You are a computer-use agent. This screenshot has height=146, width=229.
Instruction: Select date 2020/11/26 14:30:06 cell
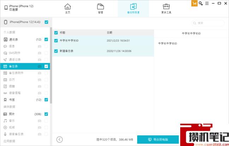tap(119, 51)
